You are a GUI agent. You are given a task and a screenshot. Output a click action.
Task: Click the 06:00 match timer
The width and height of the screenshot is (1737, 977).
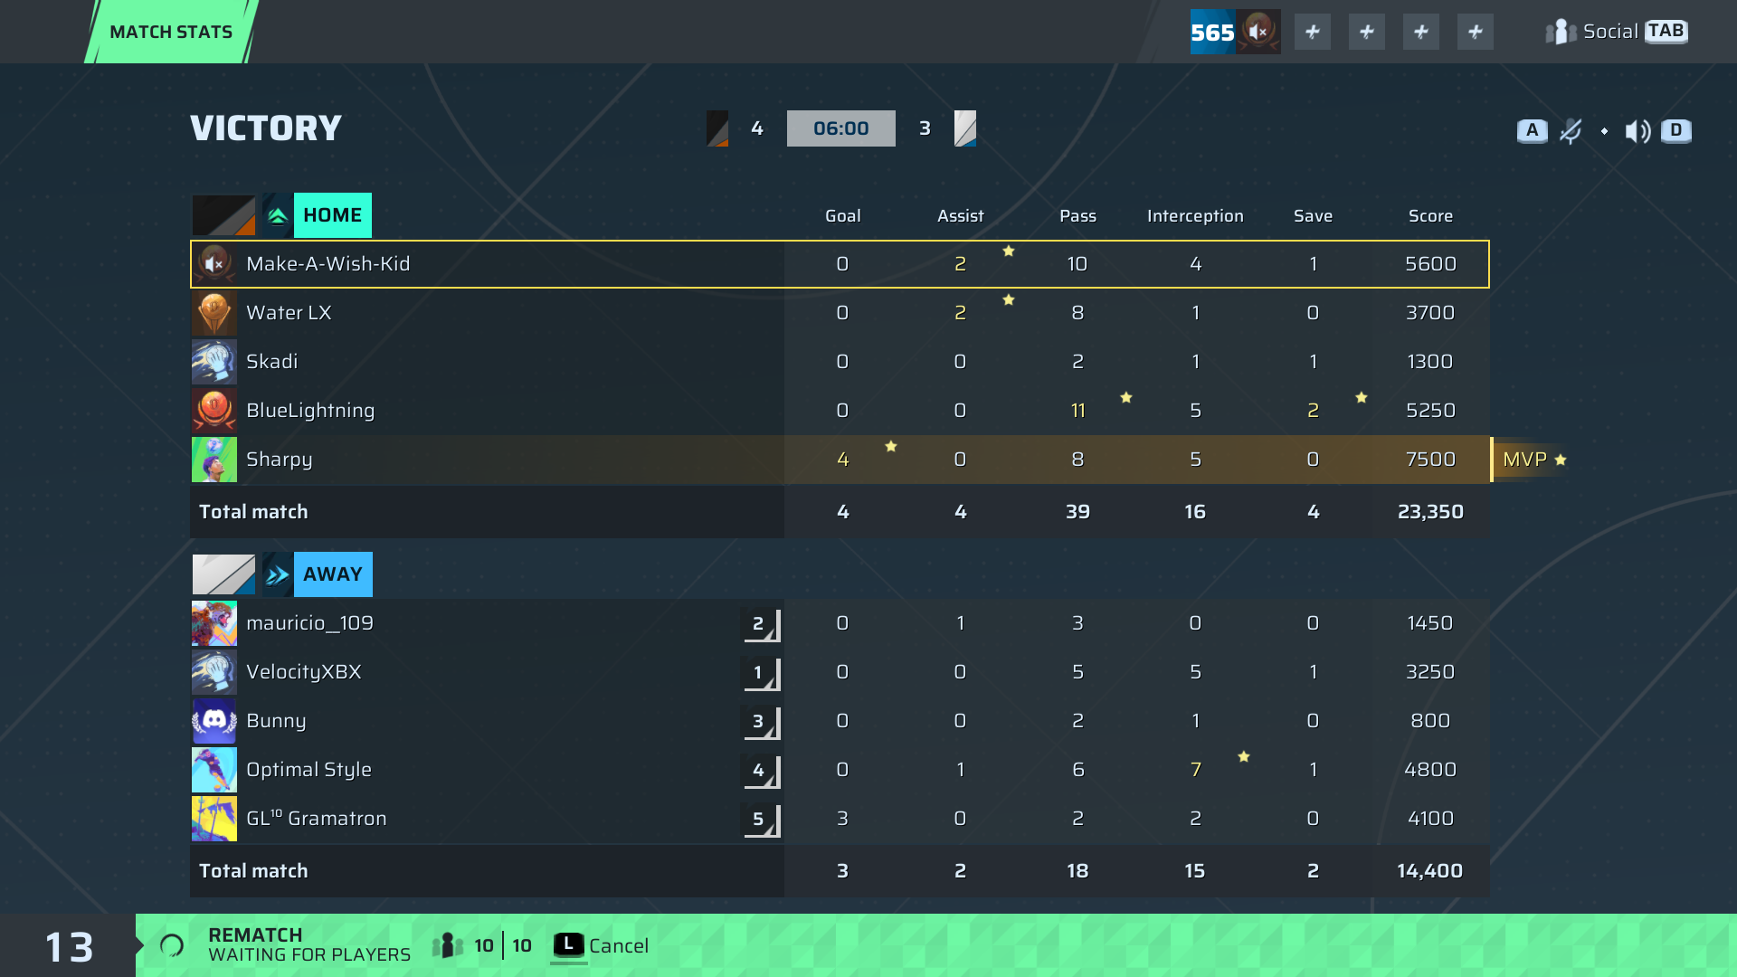(840, 128)
